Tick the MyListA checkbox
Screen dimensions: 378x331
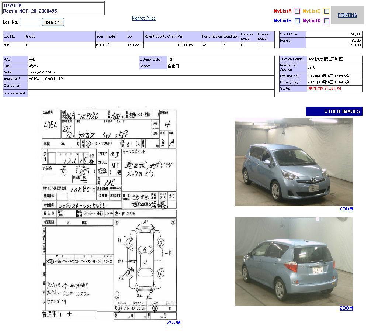[x=297, y=11]
